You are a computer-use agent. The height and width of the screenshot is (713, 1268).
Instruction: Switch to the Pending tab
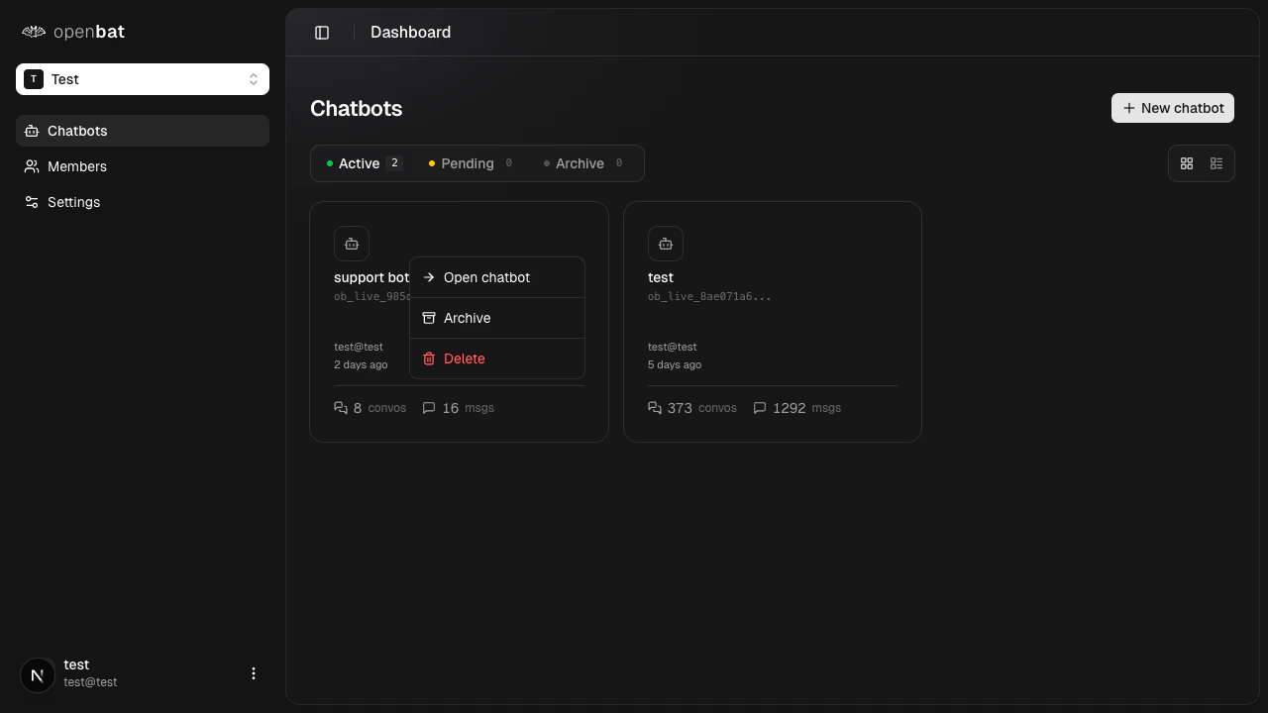click(468, 163)
